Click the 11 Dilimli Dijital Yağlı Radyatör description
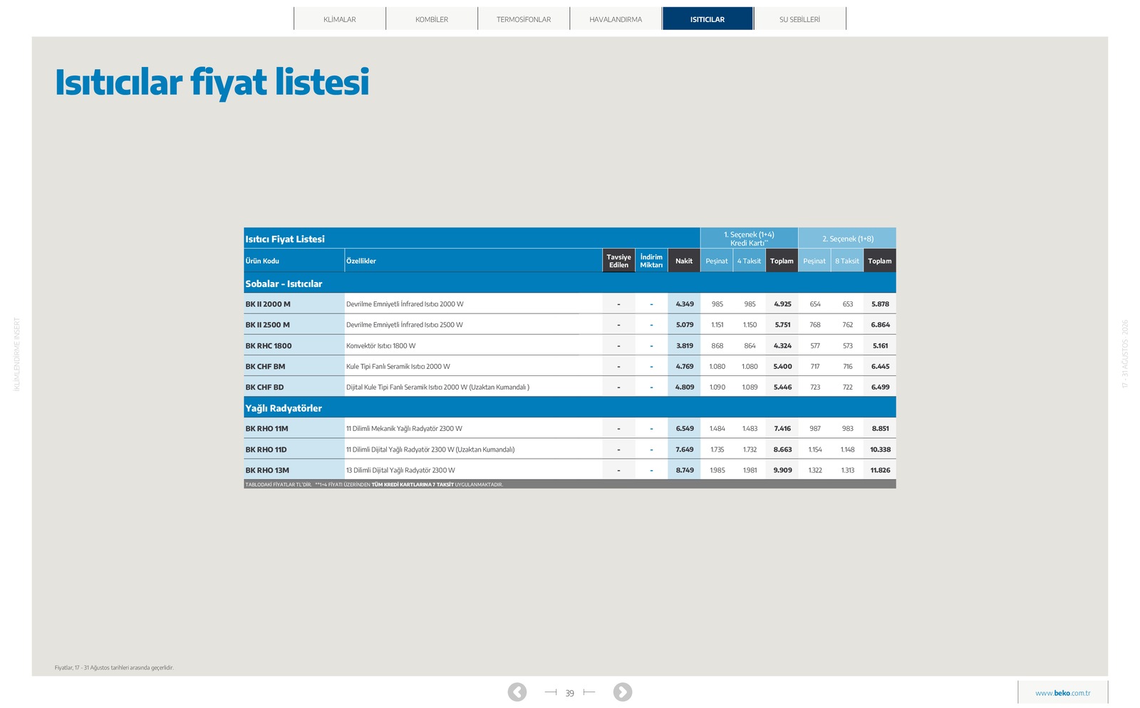The height and width of the screenshot is (708, 1140). click(x=430, y=449)
